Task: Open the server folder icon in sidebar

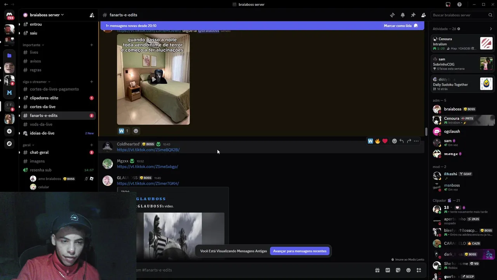Action: (x=9, y=56)
